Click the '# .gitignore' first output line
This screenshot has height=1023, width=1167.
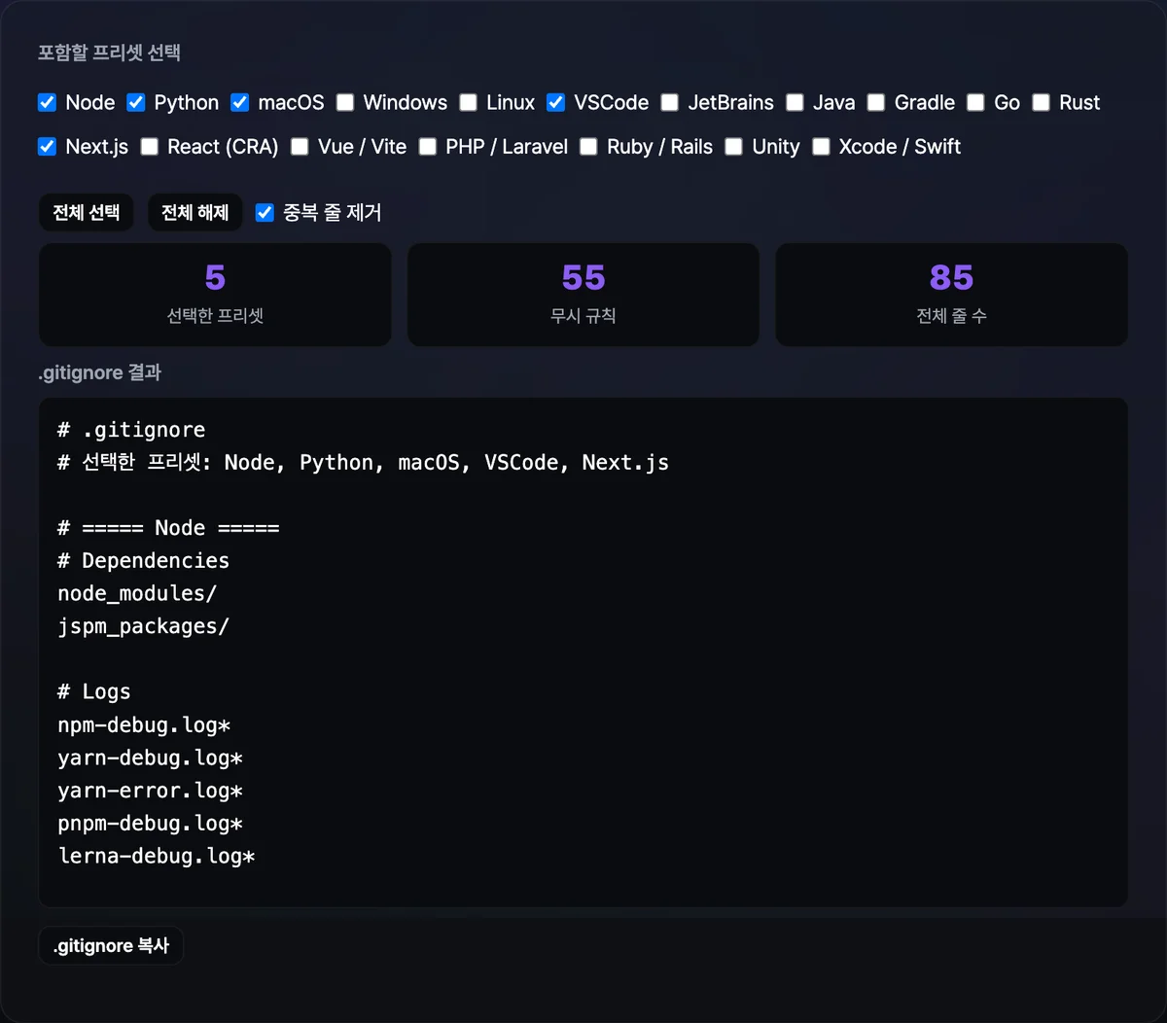[x=131, y=430]
